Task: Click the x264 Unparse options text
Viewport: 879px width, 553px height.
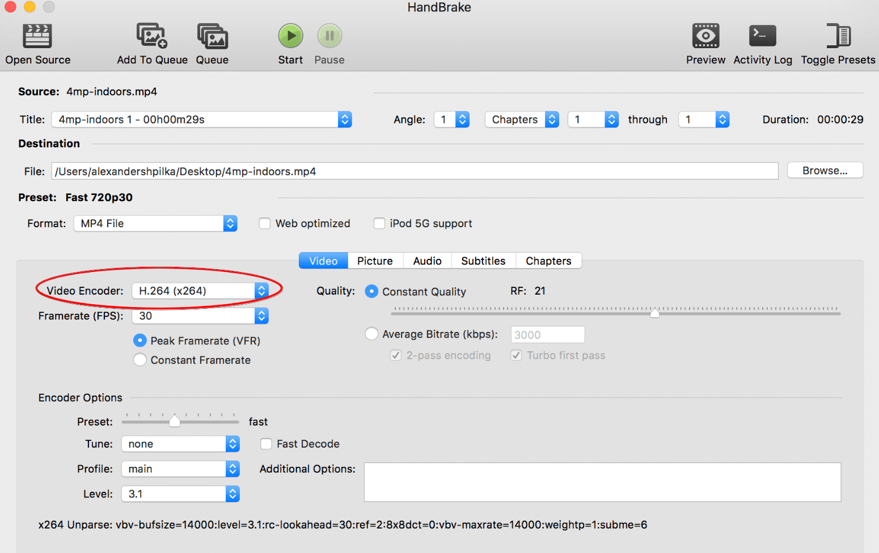Action: coord(343,525)
